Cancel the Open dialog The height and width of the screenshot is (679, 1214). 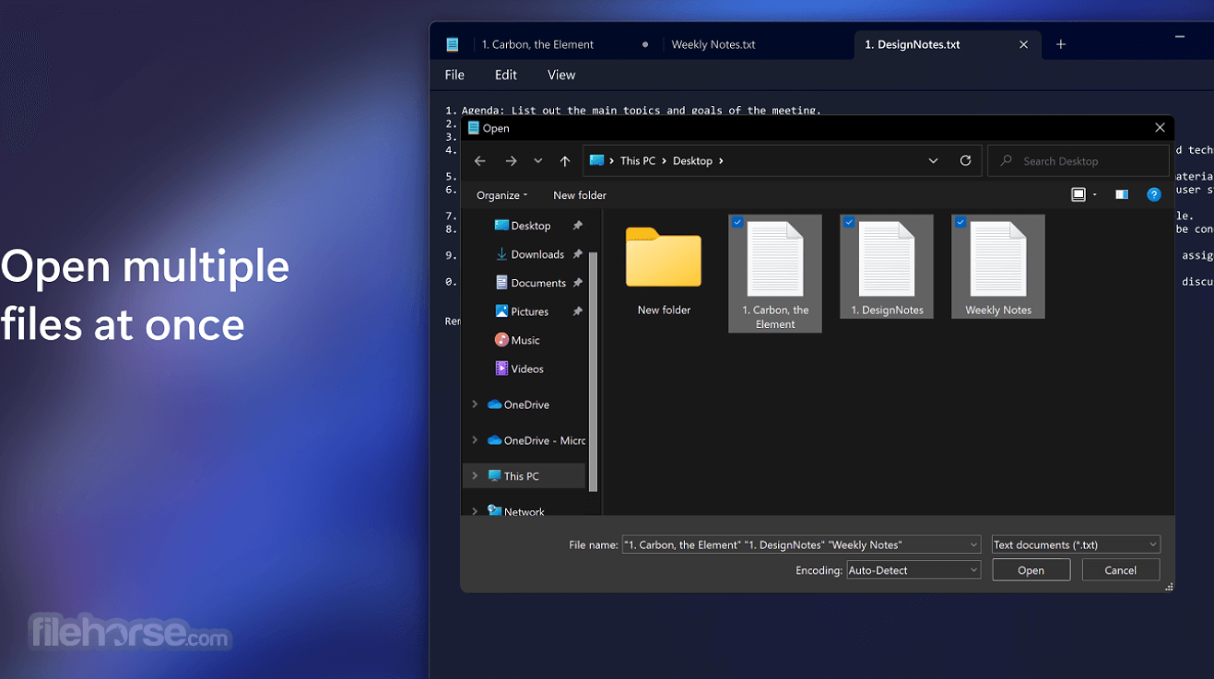coord(1120,570)
